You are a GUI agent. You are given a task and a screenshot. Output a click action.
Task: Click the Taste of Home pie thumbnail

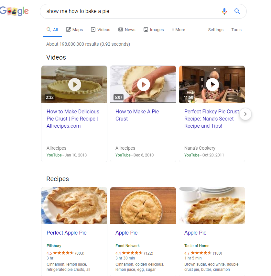[212, 205]
